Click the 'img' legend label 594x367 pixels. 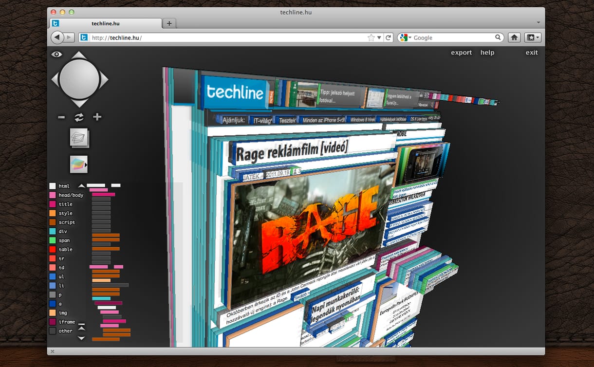pyautogui.click(x=63, y=313)
